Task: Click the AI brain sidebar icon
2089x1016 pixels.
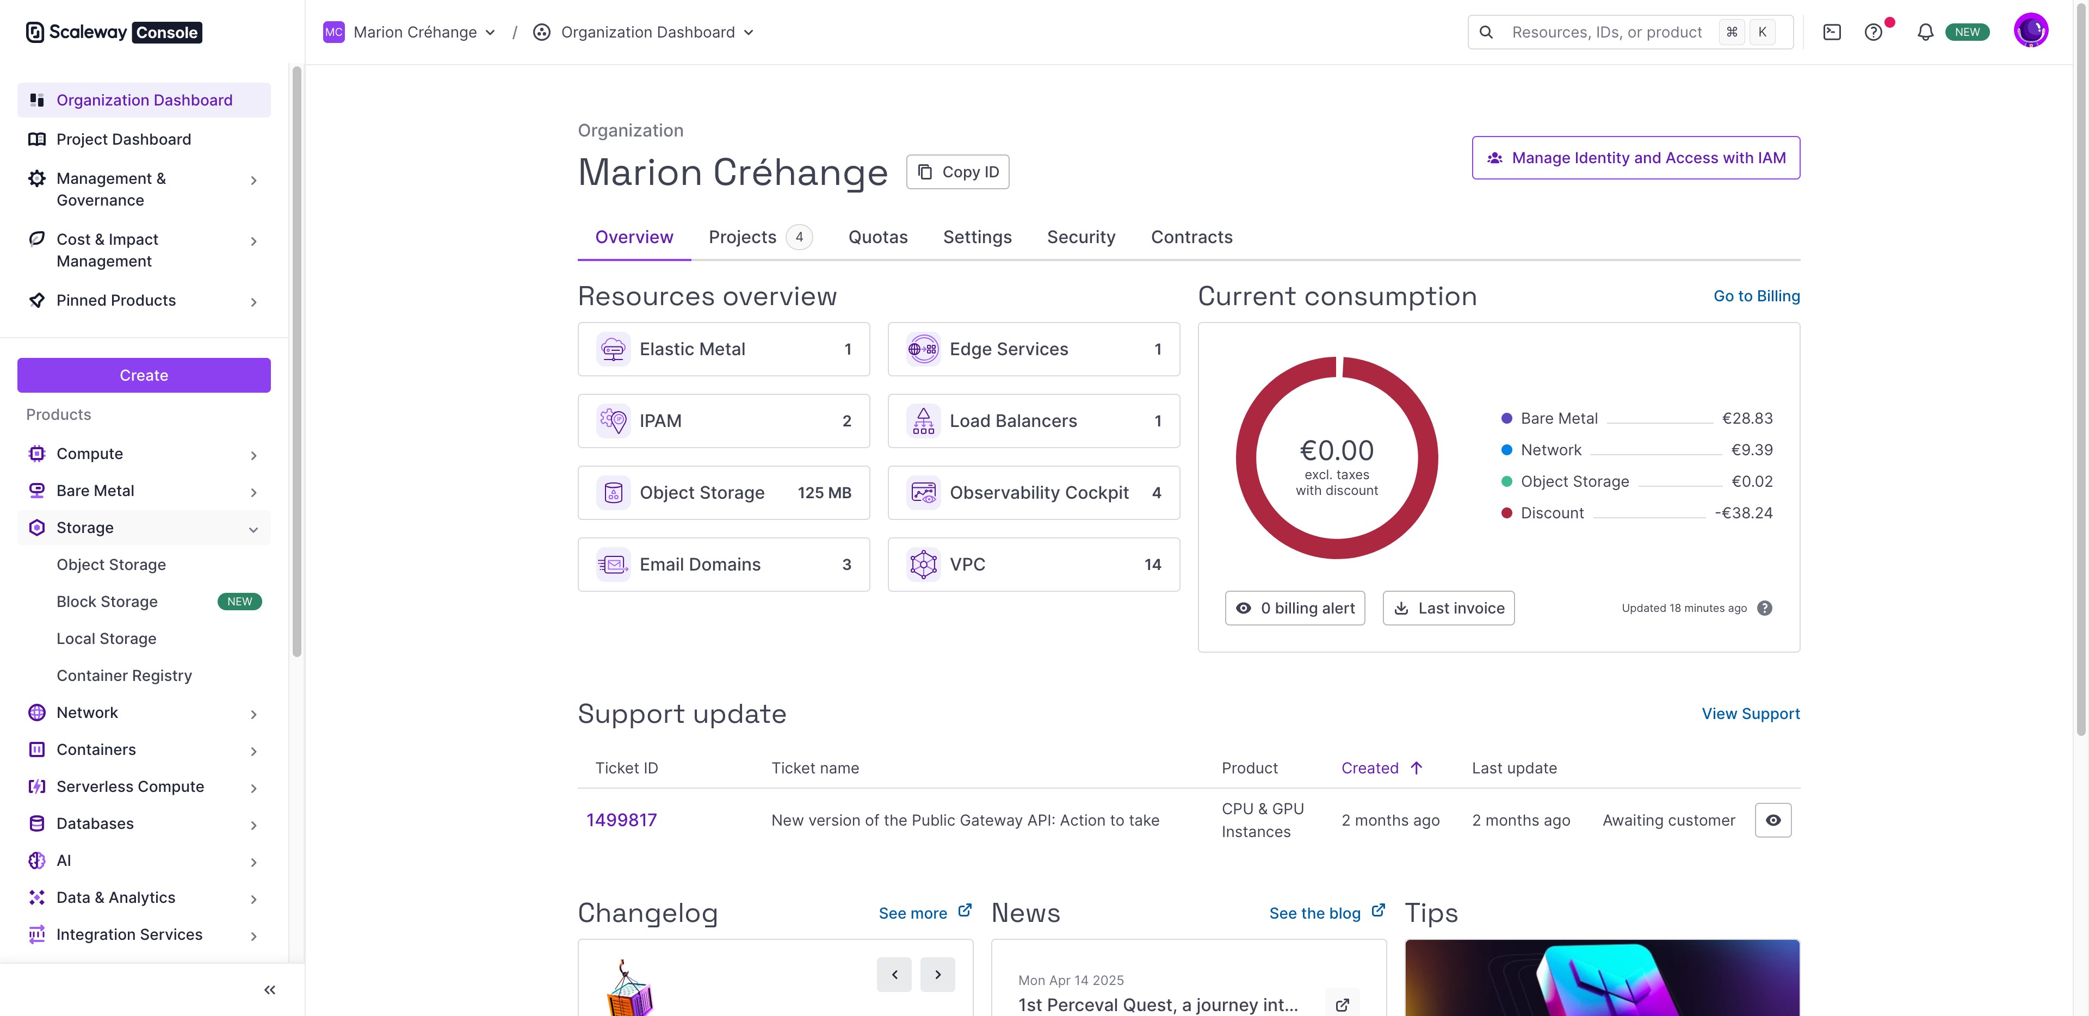Action: [x=36, y=861]
